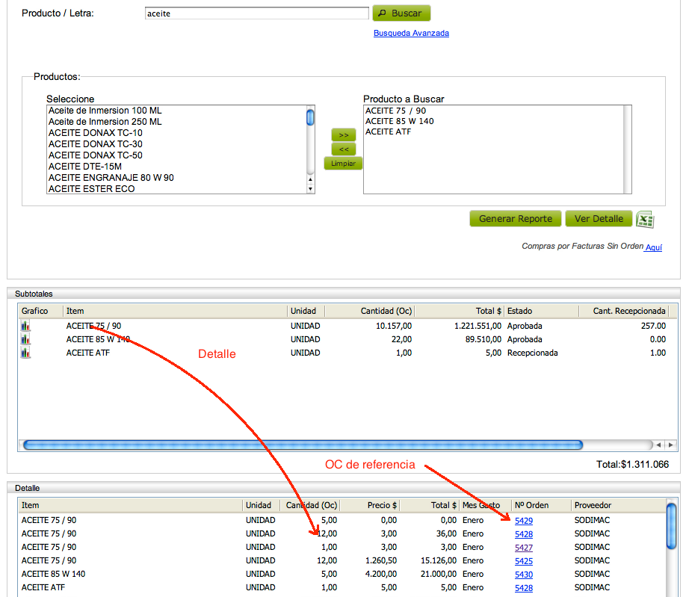Open order 5425 link
This screenshot has height=597, width=686.
pos(524,561)
